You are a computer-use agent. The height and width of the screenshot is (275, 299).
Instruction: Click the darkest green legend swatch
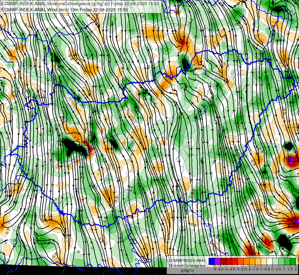tap(293, 262)
